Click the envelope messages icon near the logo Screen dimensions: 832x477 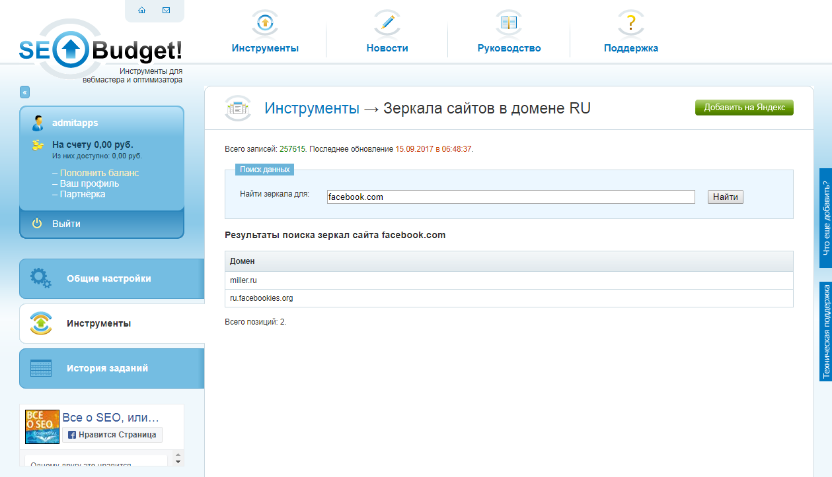166,11
